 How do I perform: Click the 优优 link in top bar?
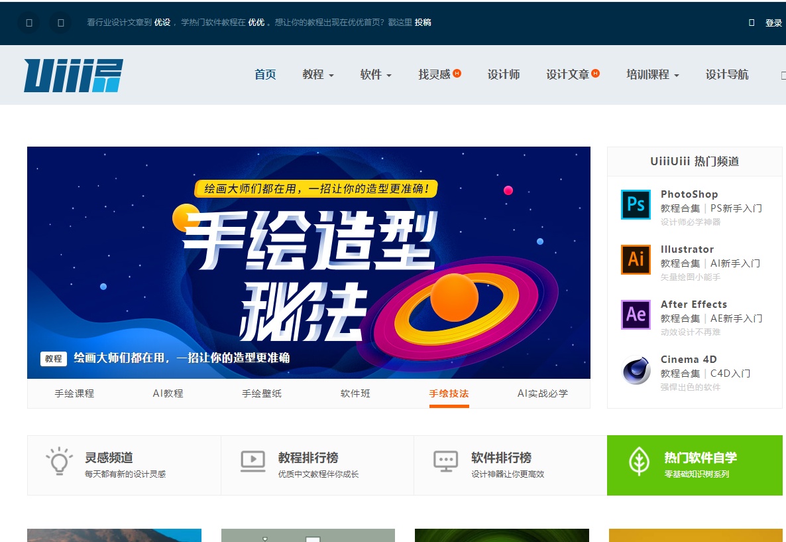256,22
